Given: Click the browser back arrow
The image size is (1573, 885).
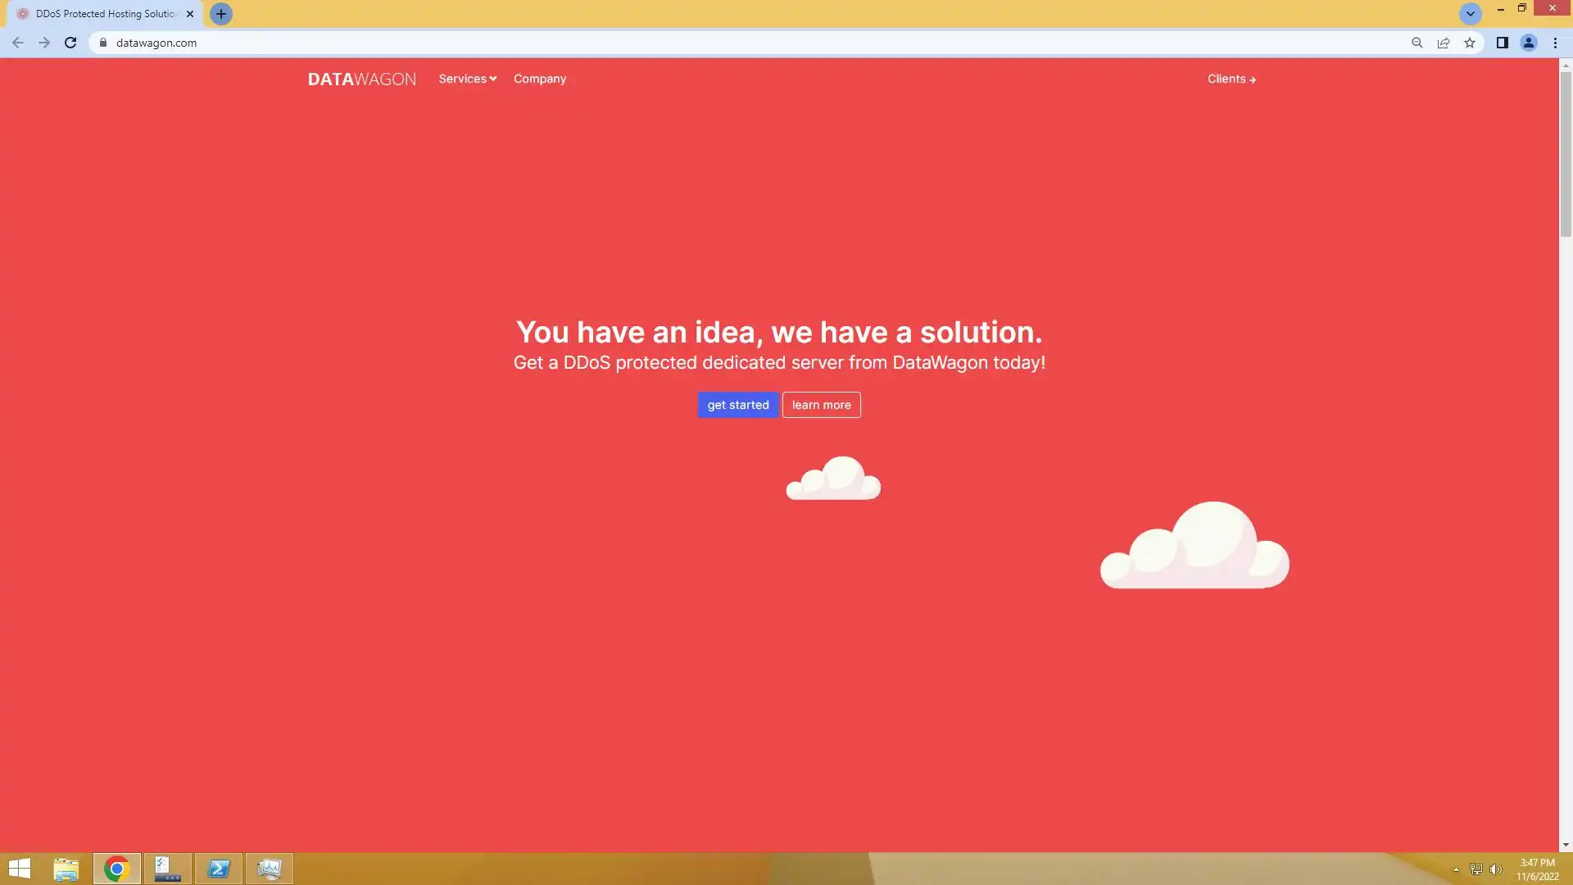Looking at the screenshot, I should click(x=18, y=43).
